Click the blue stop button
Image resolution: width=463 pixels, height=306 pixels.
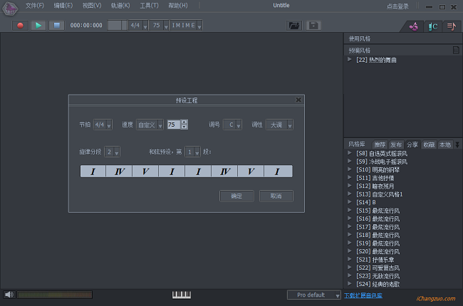pyautogui.click(x=56, y=26)
